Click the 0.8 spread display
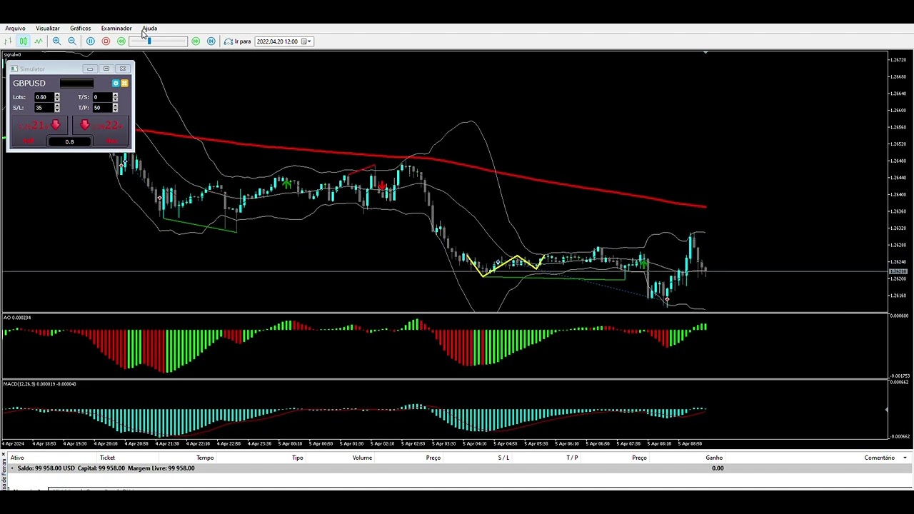 click(x=70, y=141)
